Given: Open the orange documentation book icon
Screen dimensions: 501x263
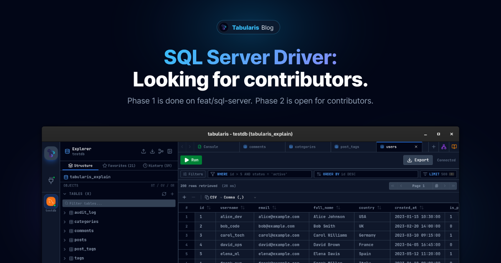Looking at the screenshot, I should (454, 147).
